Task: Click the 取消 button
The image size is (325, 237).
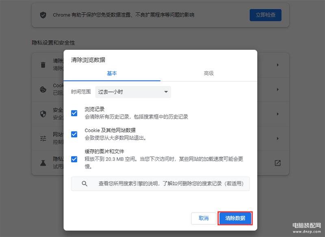Action: [x=204, y=218]
